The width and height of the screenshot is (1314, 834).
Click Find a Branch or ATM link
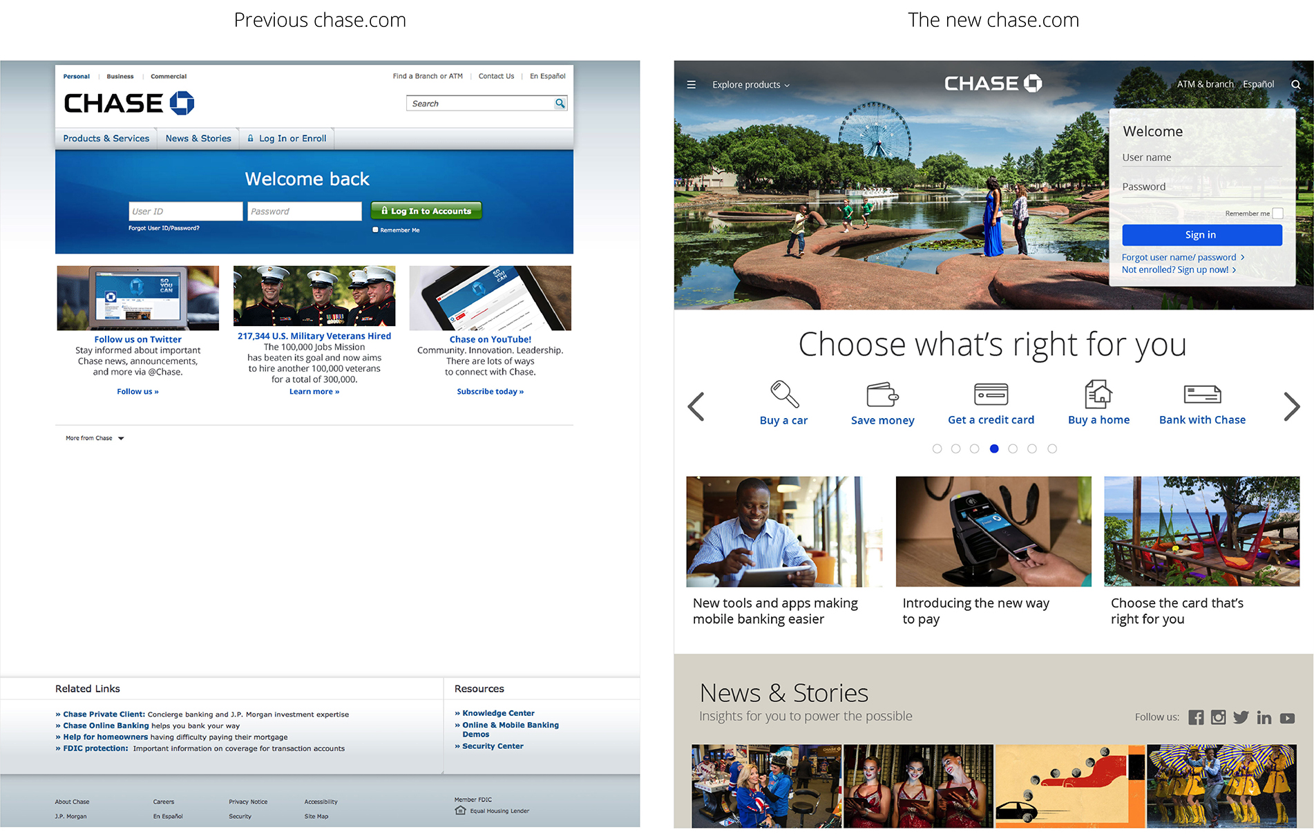[x=428, y=76]
